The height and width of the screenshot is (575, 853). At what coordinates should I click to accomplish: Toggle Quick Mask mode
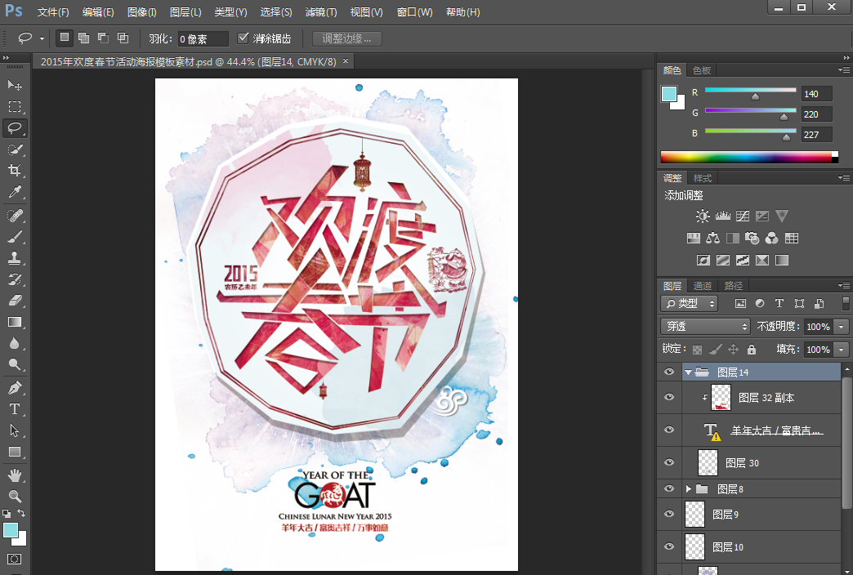14,559
